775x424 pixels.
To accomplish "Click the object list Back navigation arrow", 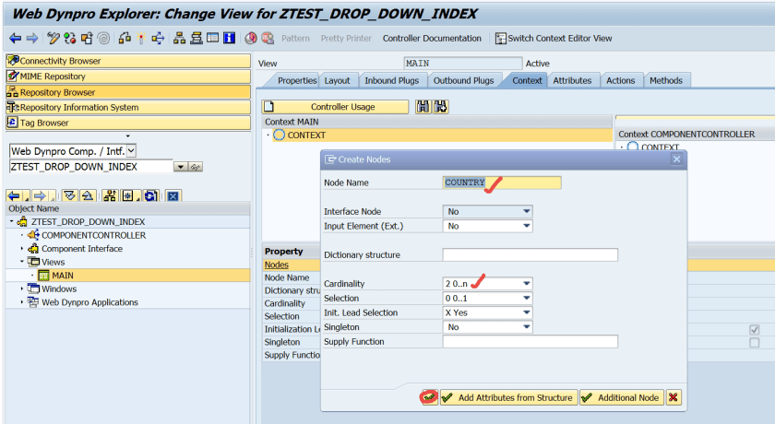I will click(x=14, y=196).
